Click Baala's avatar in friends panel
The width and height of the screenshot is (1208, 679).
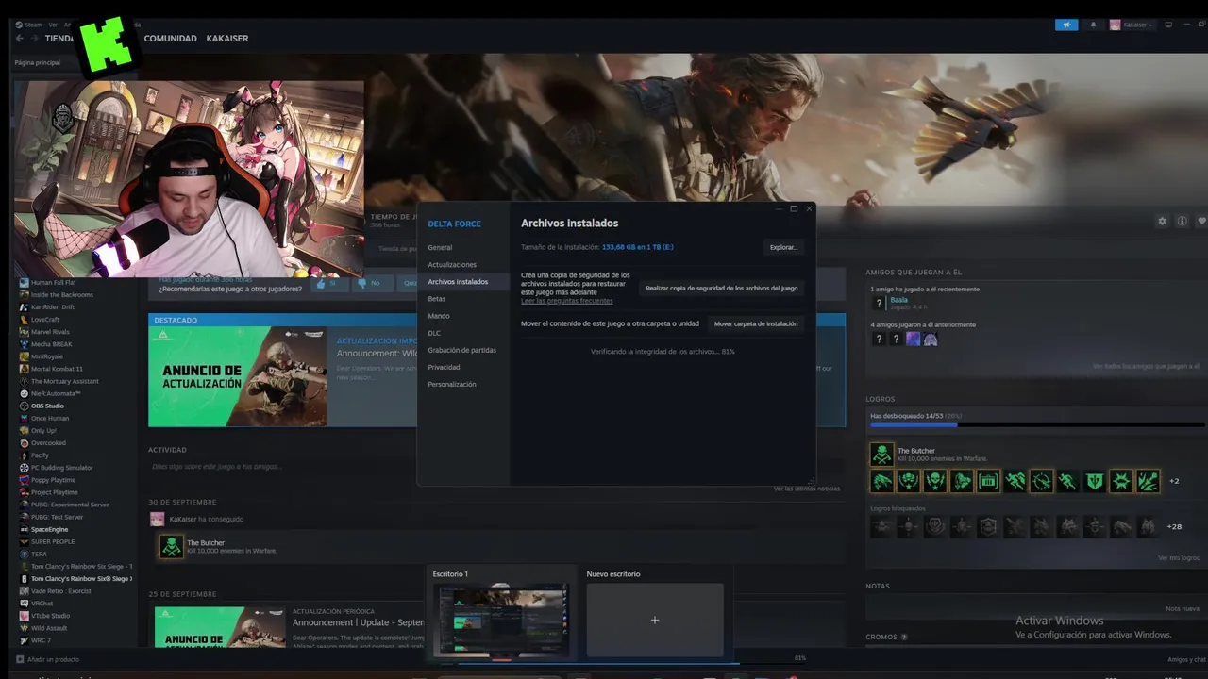(x=879, y=303)
